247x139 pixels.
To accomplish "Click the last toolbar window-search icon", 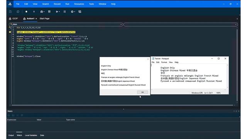I will [x=80, y=12].
